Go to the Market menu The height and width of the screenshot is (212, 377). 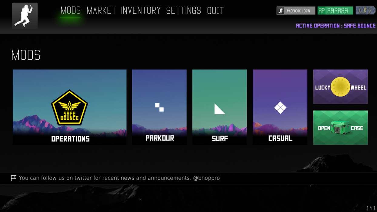coord(101,11)
